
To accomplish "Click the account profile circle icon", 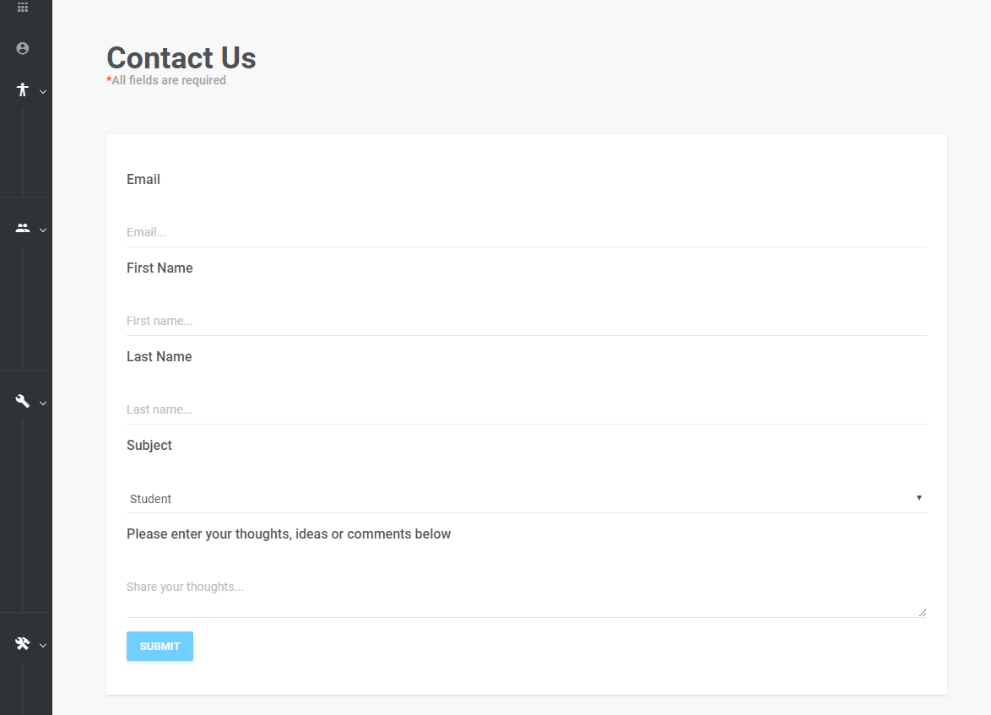I will 23,49.
